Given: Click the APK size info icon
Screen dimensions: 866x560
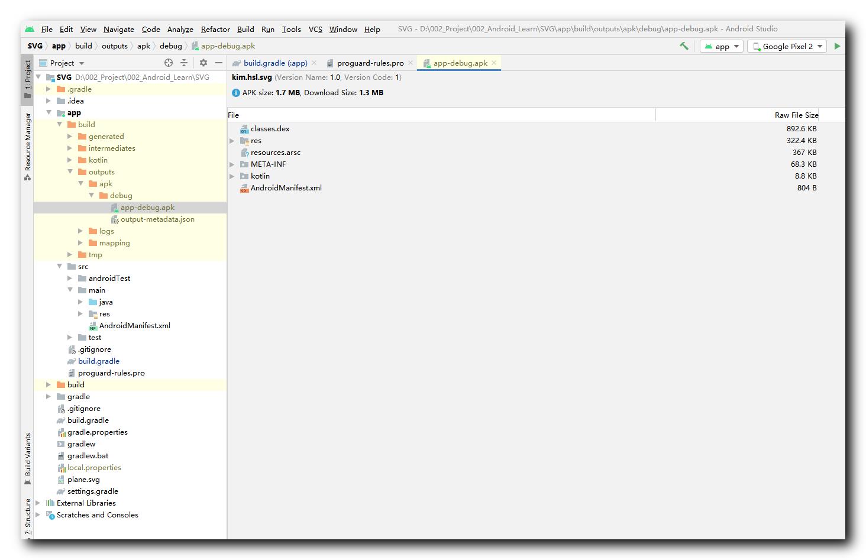Looking at the screenshot, I should point(236,93).
